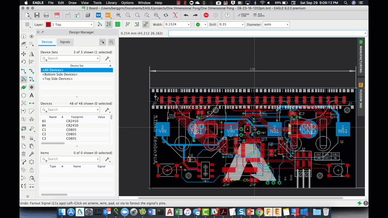Open the Width dropdown 0.1524

pyautogui.click(x=177, y=25)
